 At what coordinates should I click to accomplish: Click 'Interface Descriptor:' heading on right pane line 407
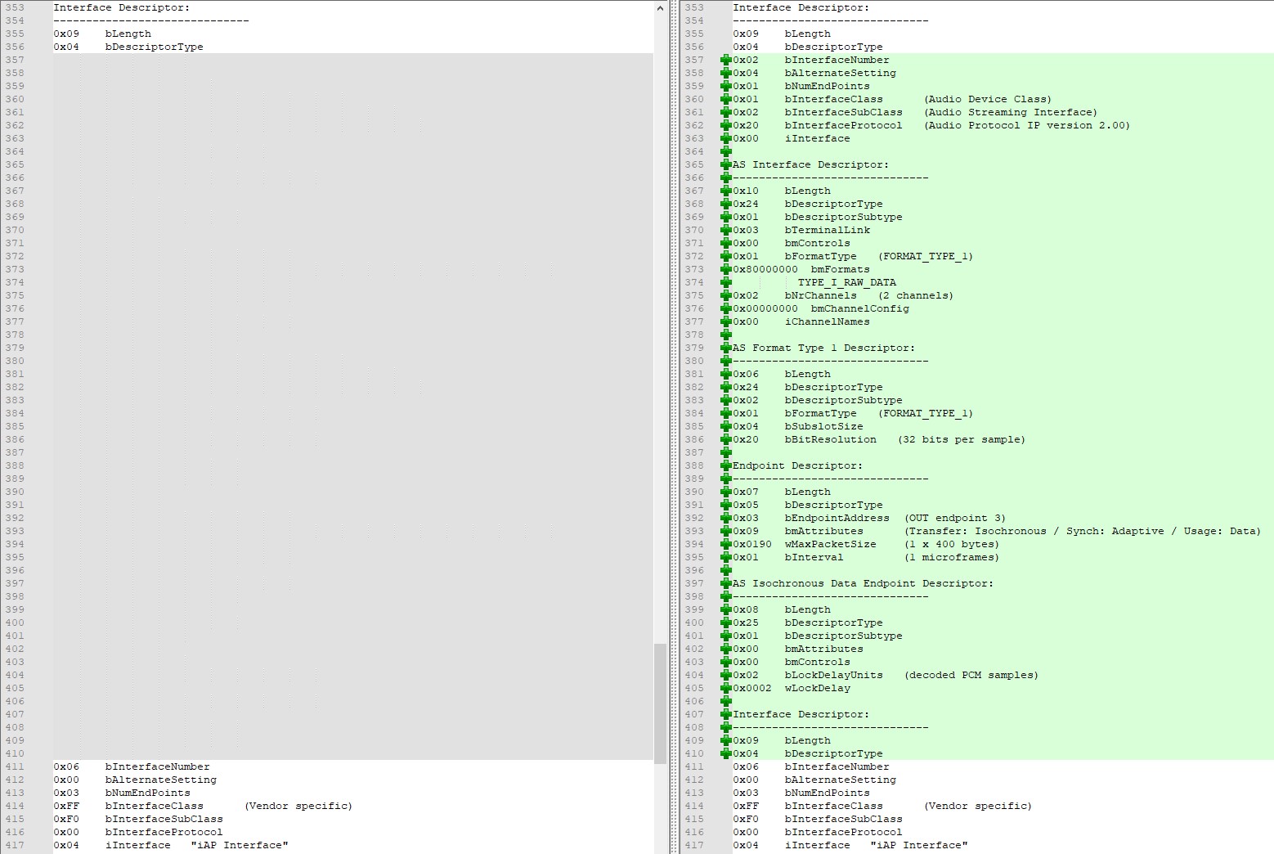point(801,714)
